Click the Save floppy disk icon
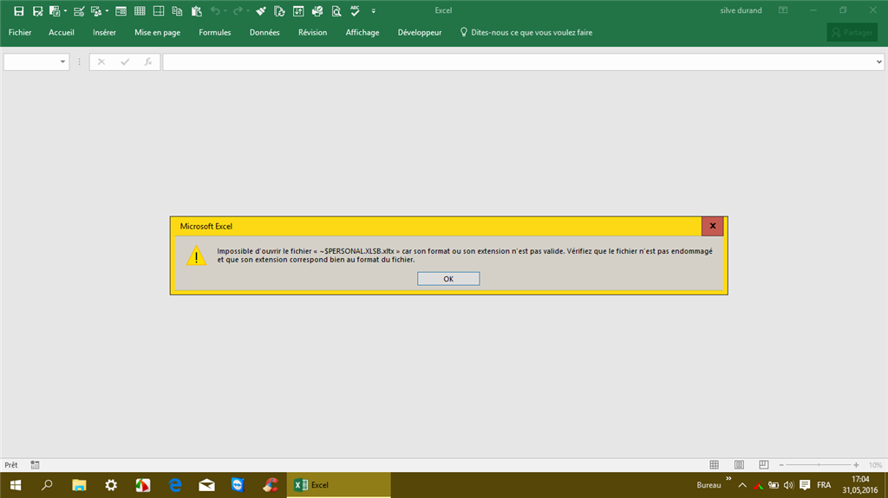 coord(19,10)
